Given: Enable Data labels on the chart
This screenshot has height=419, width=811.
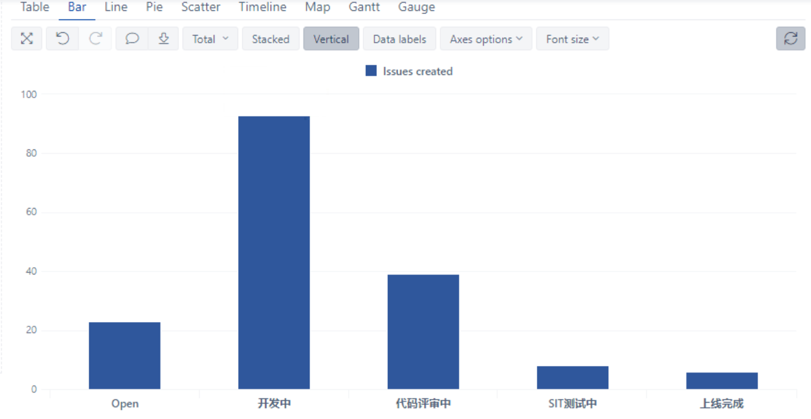Looking at the screenshot, I should [399, 39].
